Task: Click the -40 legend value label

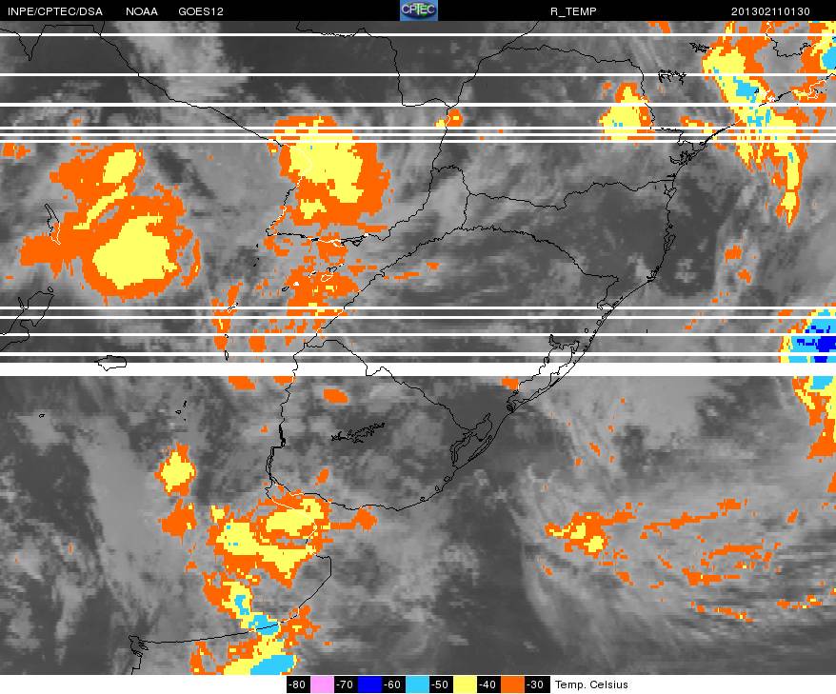Action: pyautogui.click(x=488, y=684)
